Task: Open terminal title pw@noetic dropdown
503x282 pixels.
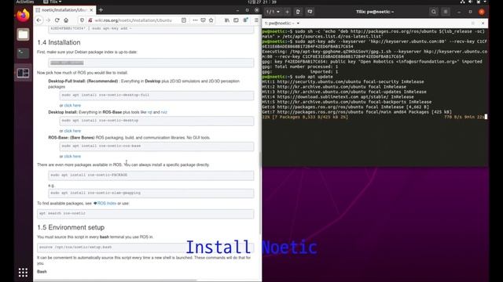Action: point(282,23)
